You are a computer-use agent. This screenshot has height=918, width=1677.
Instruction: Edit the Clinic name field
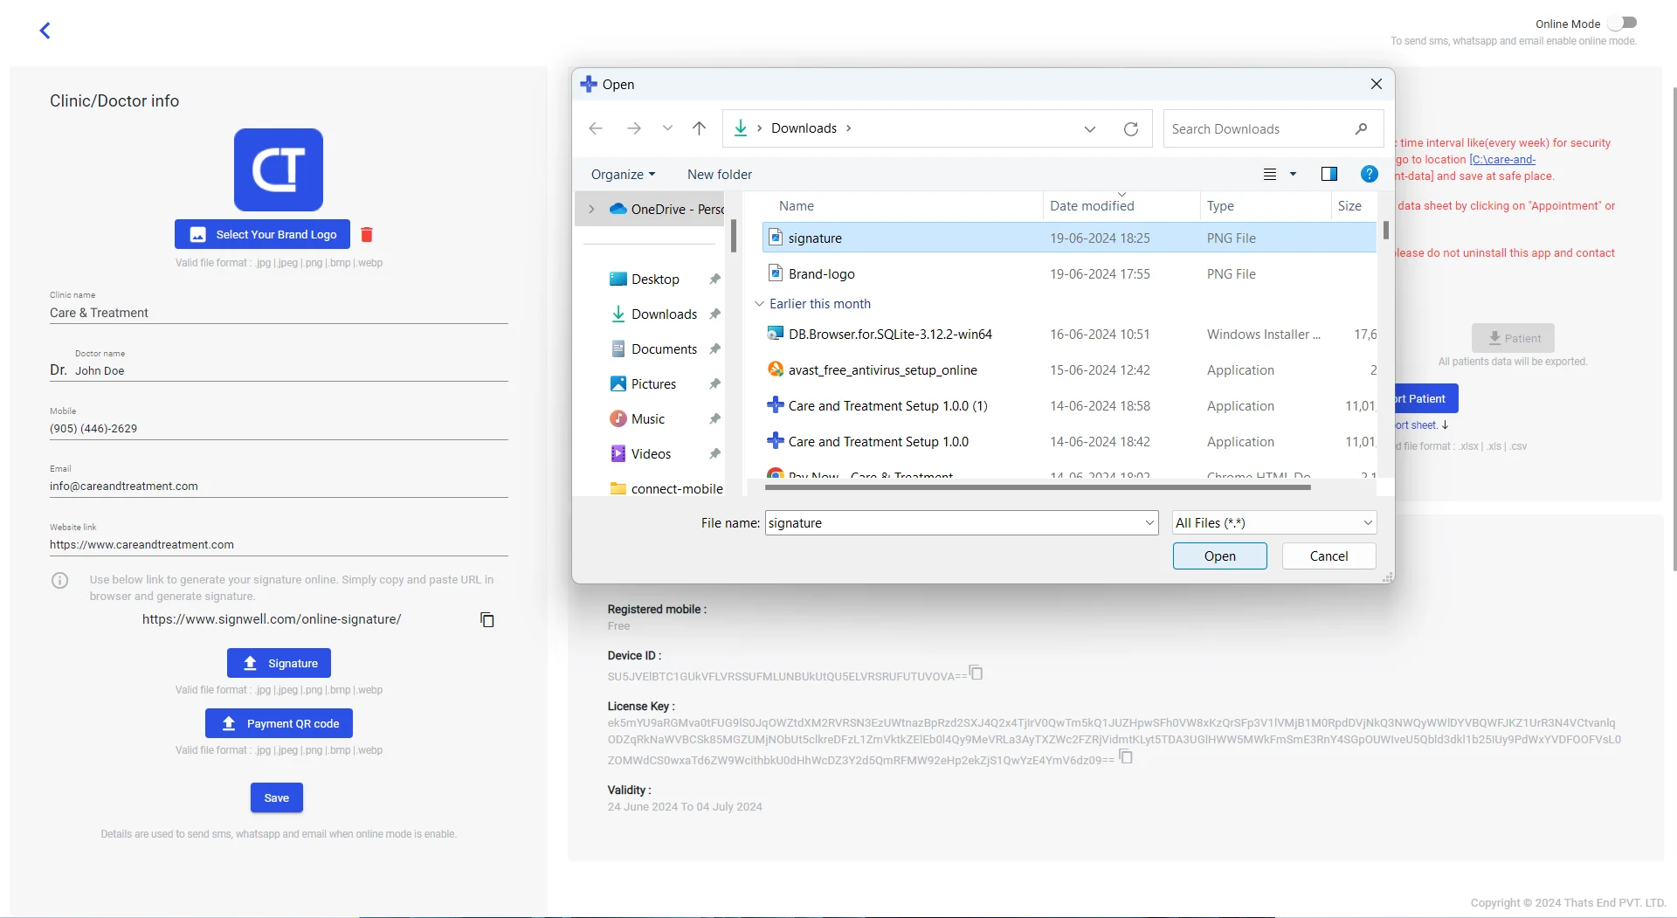pyautogui.click(x=279, y=313)
